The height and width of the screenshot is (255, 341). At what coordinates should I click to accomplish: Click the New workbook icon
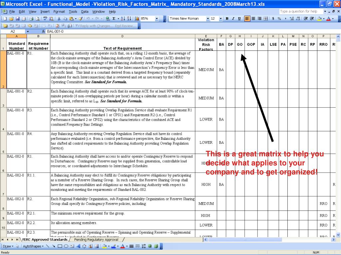[x=5, y=19]
